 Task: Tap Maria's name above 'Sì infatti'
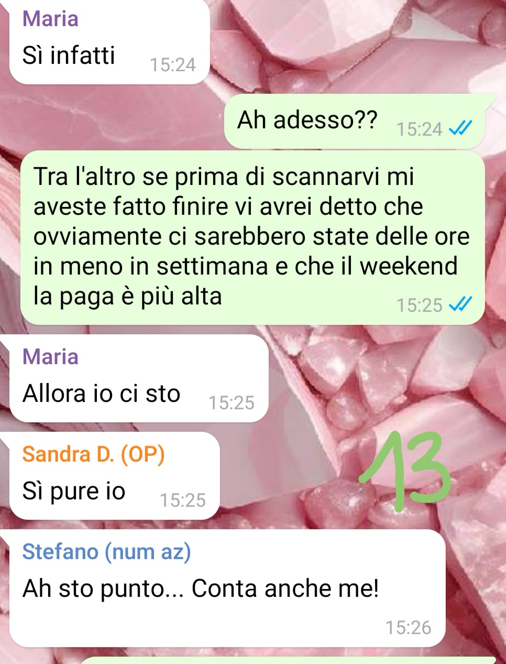tap(50, 19)
